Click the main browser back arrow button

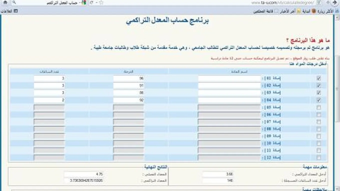coord(335,3)
